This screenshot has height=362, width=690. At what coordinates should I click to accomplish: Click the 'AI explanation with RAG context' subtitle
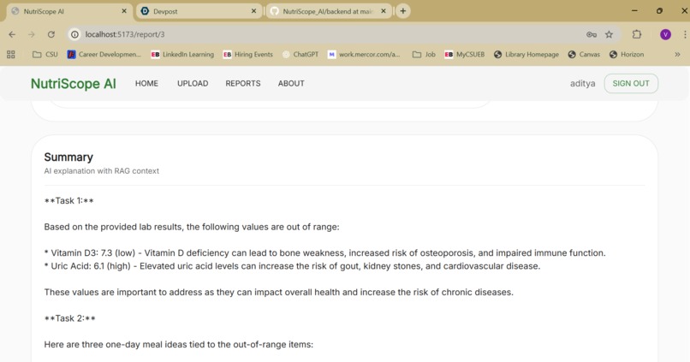(x=102, y=170)
